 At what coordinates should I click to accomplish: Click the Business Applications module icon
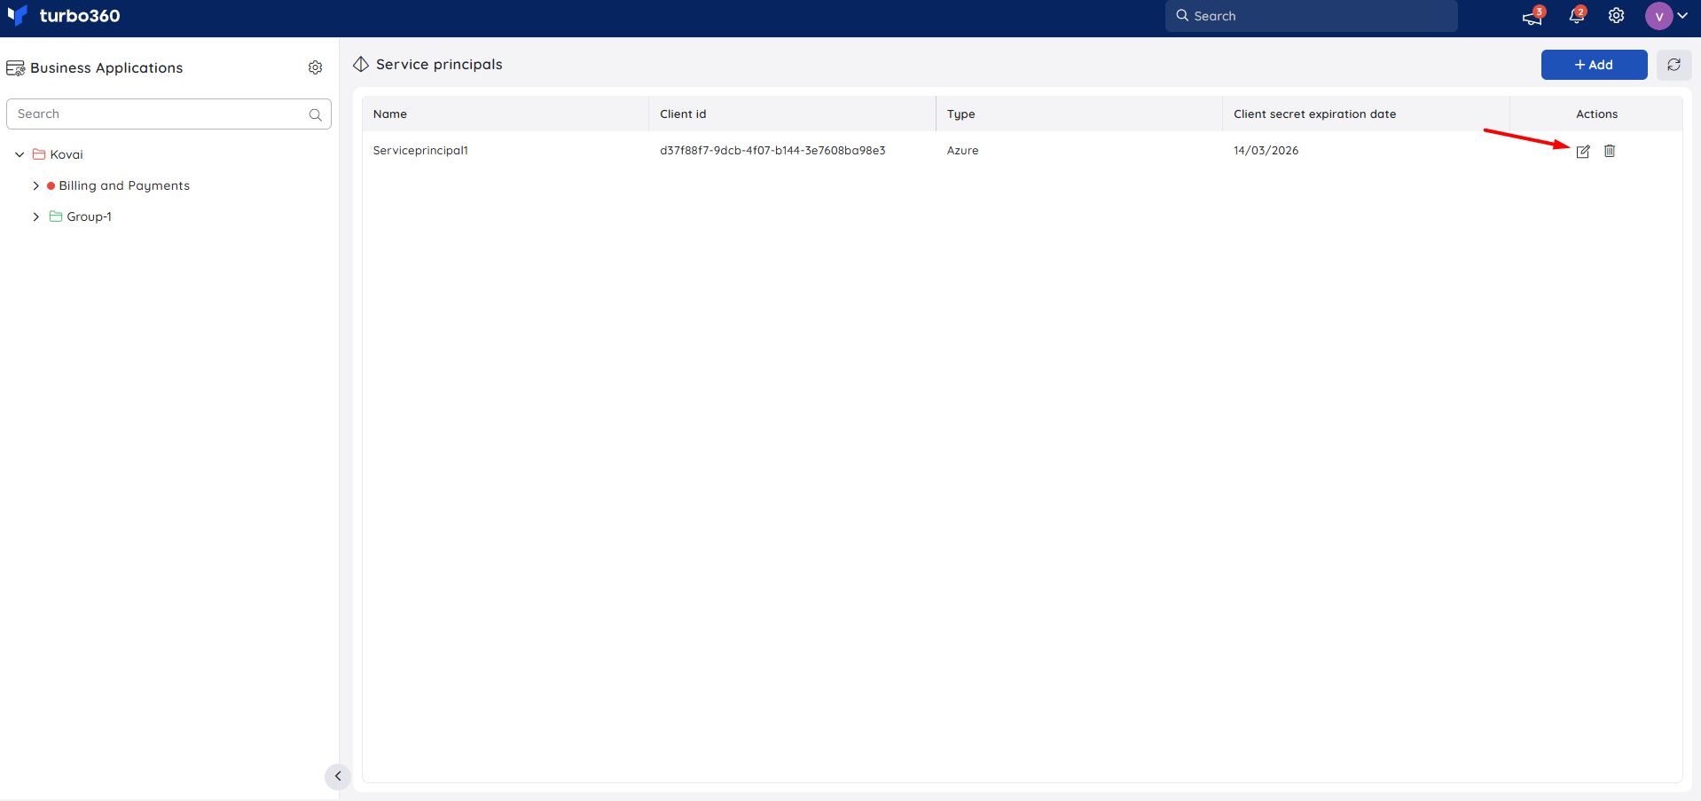(16, 68)
